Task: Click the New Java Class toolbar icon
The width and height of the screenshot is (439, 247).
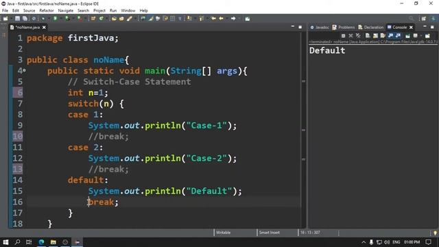Action: 101,19
